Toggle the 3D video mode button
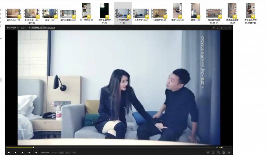The height and width of the screenshot is (155, 266). (213, 153)
